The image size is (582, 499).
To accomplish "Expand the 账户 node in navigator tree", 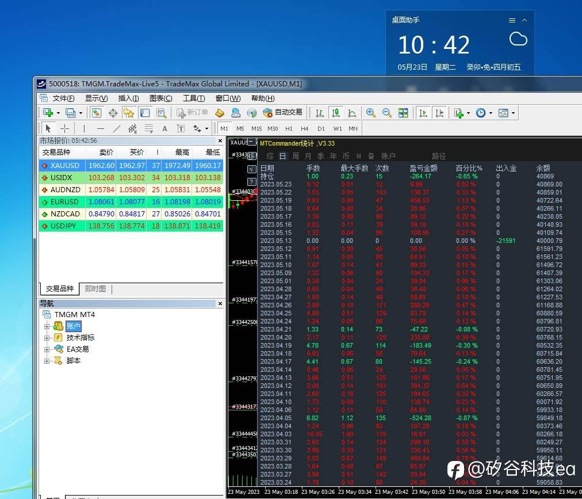I will [x=47, y=326].
